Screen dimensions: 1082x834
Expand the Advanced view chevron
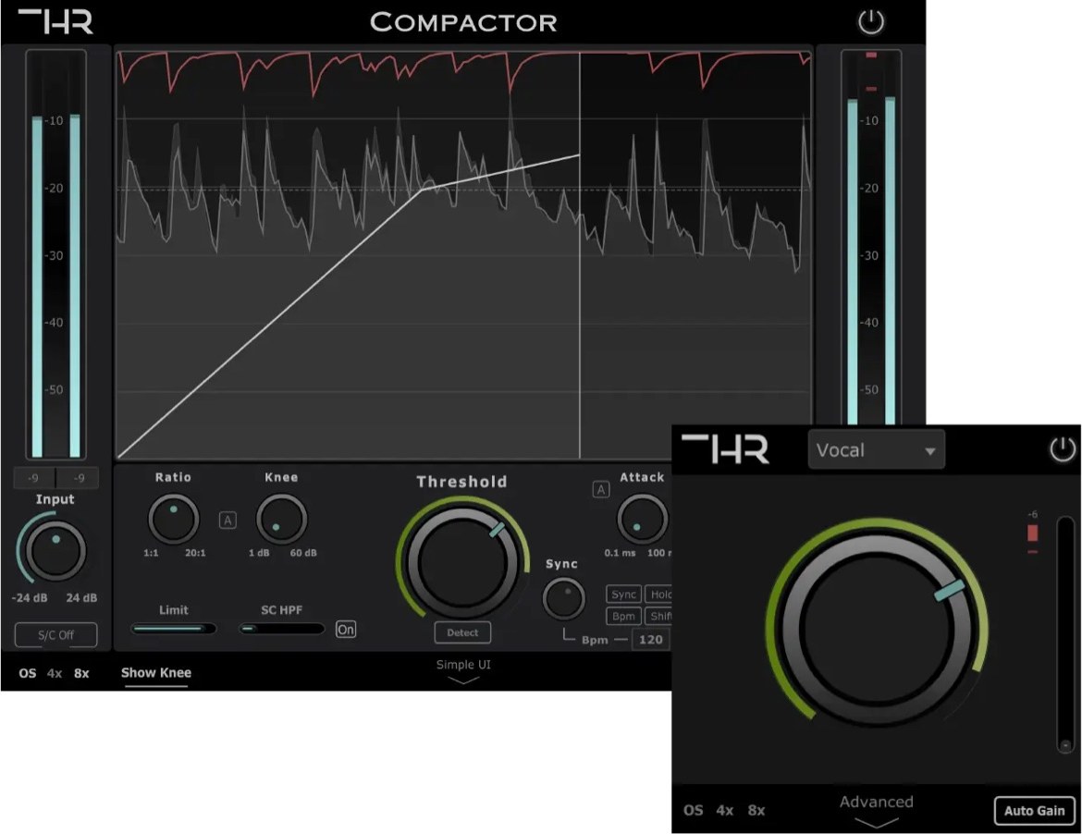click(877, 822)
